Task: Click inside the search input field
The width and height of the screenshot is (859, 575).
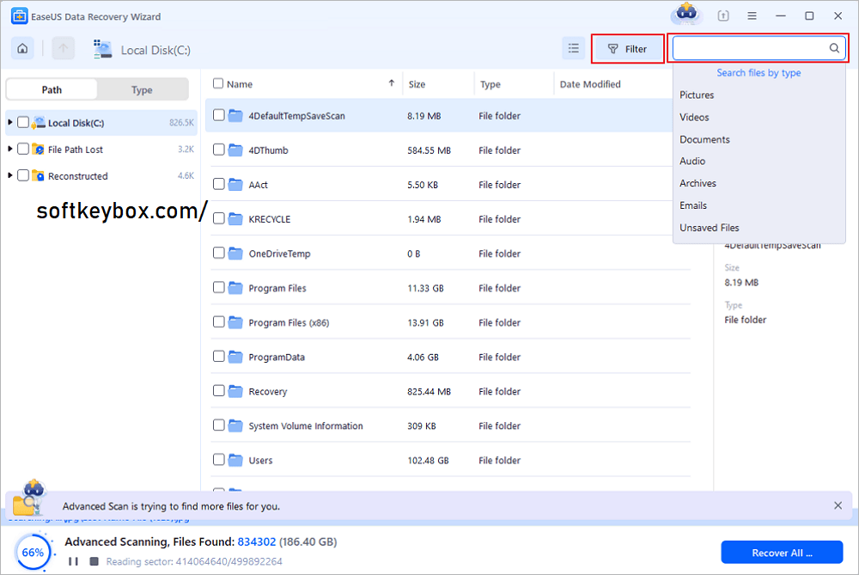Action: coord(756,48)
